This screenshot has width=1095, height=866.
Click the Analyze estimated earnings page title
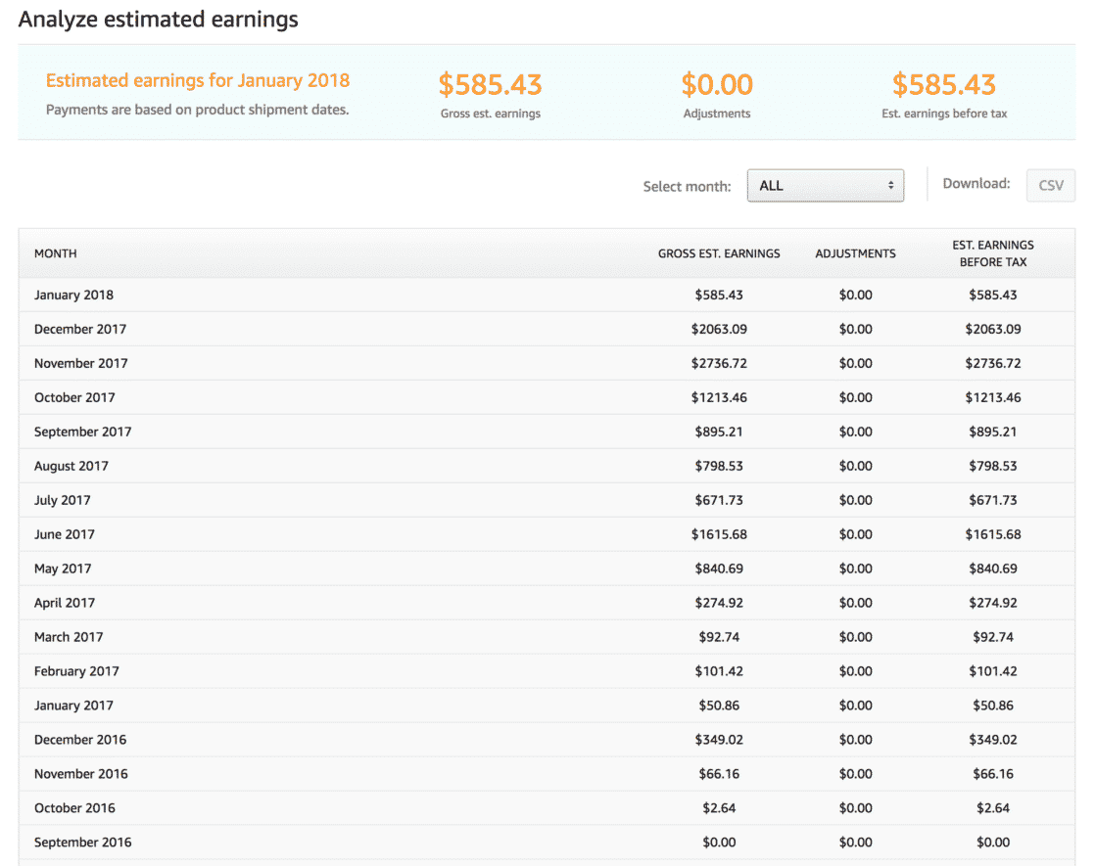tap(158, 19)
